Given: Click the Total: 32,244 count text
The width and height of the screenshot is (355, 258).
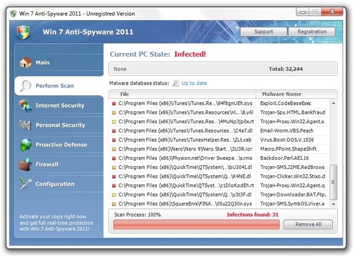Looking at the screenshot, I should (x=286, y=69).
